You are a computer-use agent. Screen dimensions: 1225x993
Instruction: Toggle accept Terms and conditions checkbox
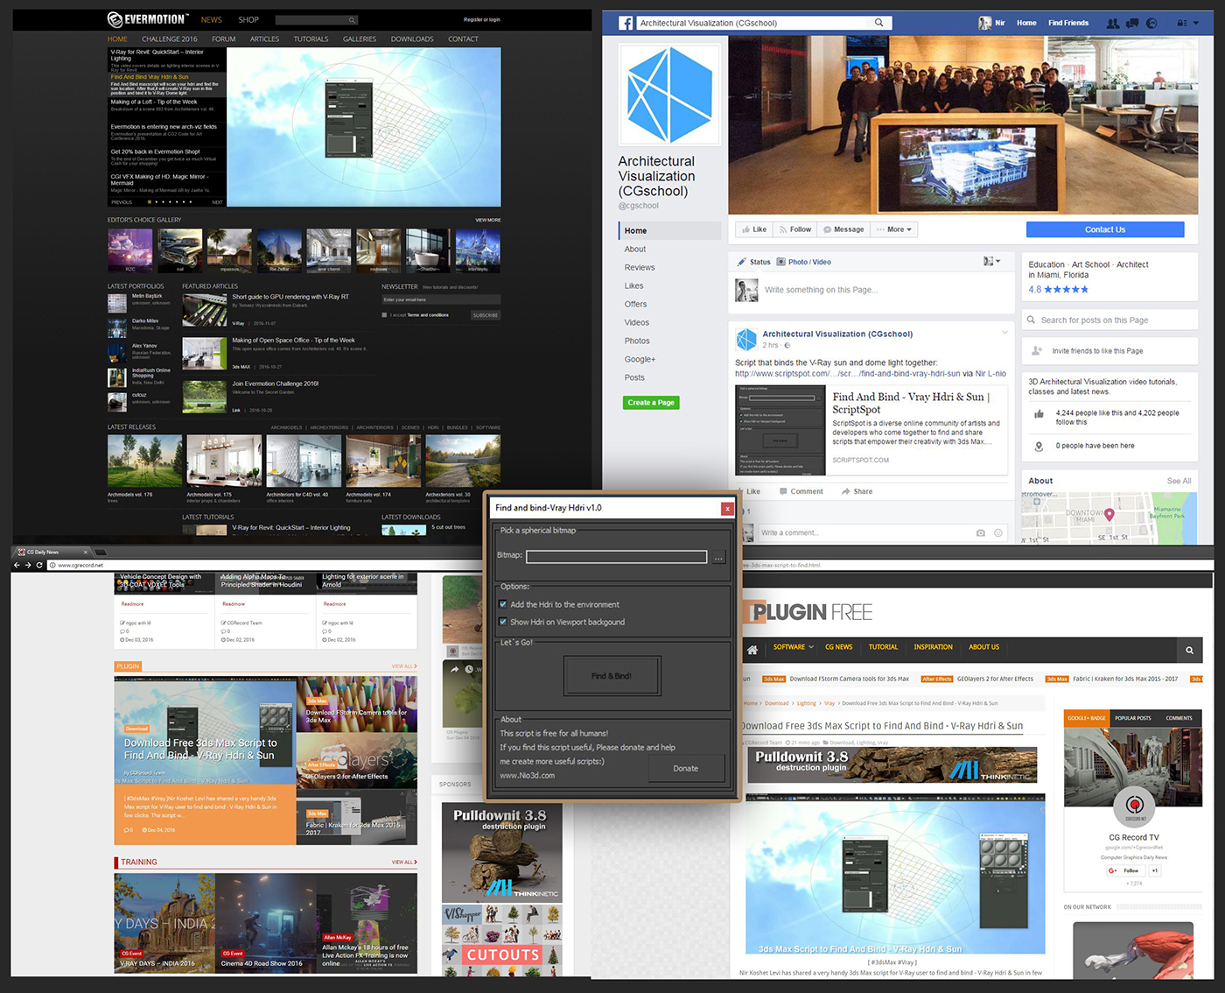pos(384,315)
